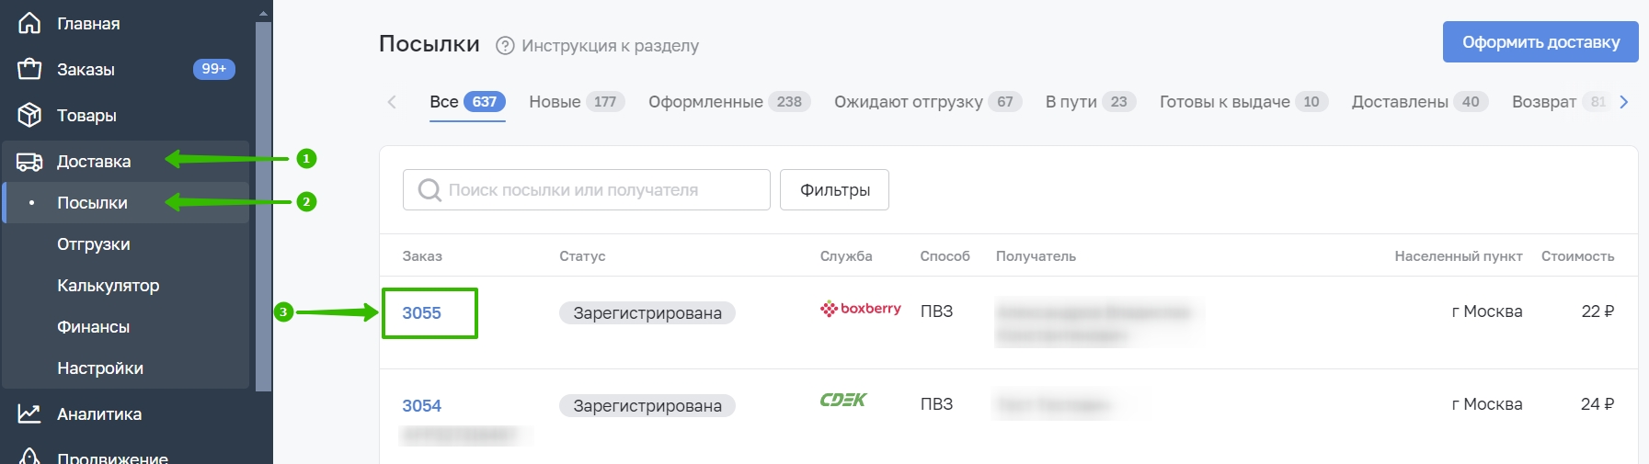The width and height of the screenshot is (1649, 464).
Task: Open order 3055 link
Action: pyautogui.click(x=421, y=313)
